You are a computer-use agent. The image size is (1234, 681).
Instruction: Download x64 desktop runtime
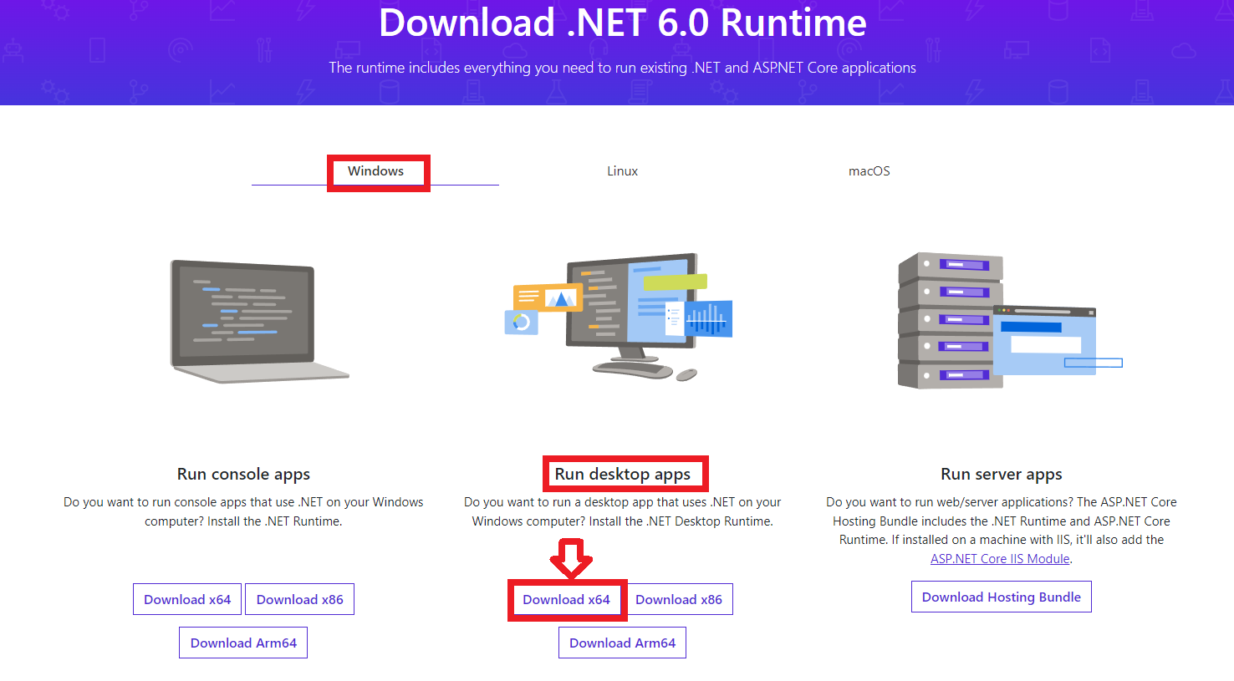click(567, 599)
